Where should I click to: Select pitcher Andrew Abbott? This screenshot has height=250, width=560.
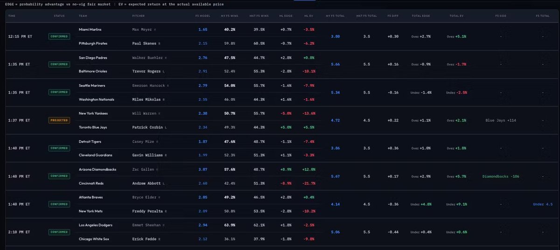point(146,183)
